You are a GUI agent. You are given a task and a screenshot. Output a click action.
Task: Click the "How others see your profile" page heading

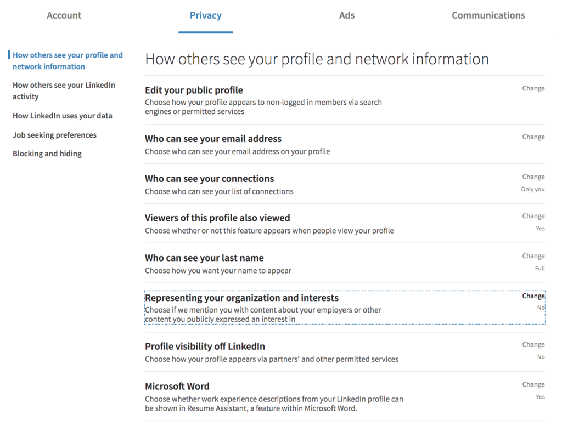point(317,59)
